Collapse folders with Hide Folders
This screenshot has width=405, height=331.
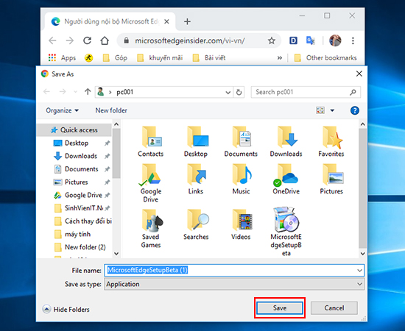[66, 309]
